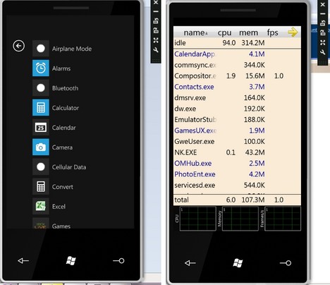Image resolution: width=330 pixels, height=285 pixels.
Task: Tap the circled back arrow in the app list
Action: (x=19, y=46)
